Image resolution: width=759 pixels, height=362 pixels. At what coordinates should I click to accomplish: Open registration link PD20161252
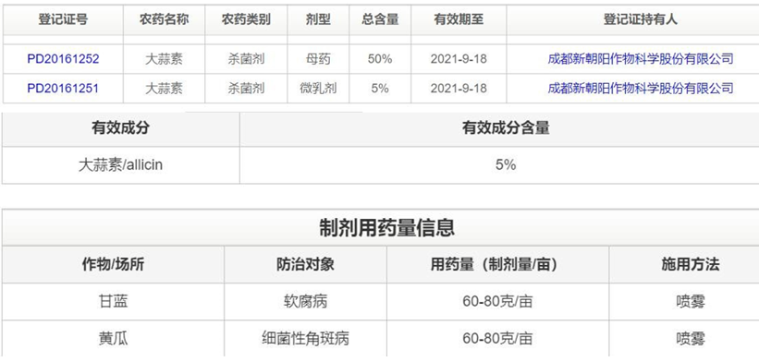(63, 59)
